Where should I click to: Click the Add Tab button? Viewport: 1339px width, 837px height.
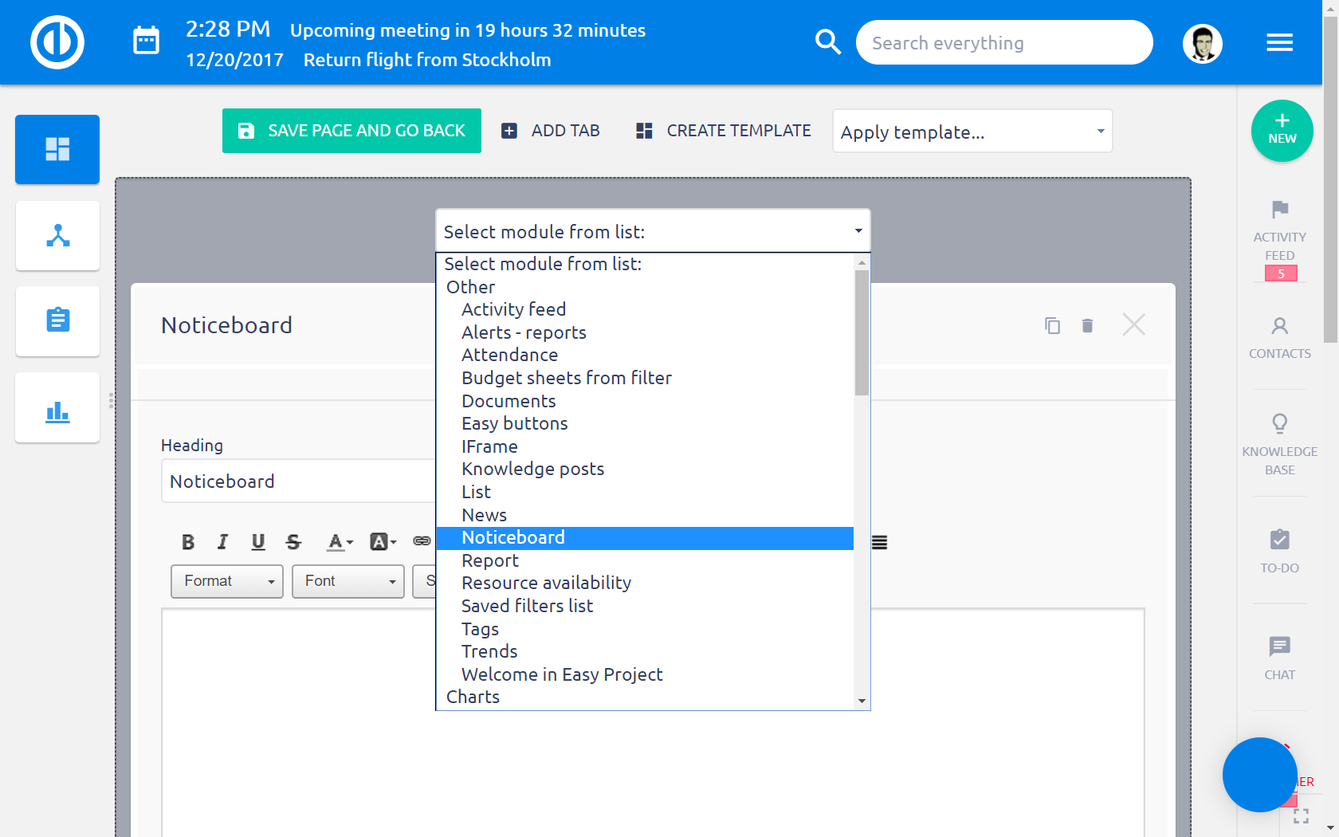pos(551,131)
